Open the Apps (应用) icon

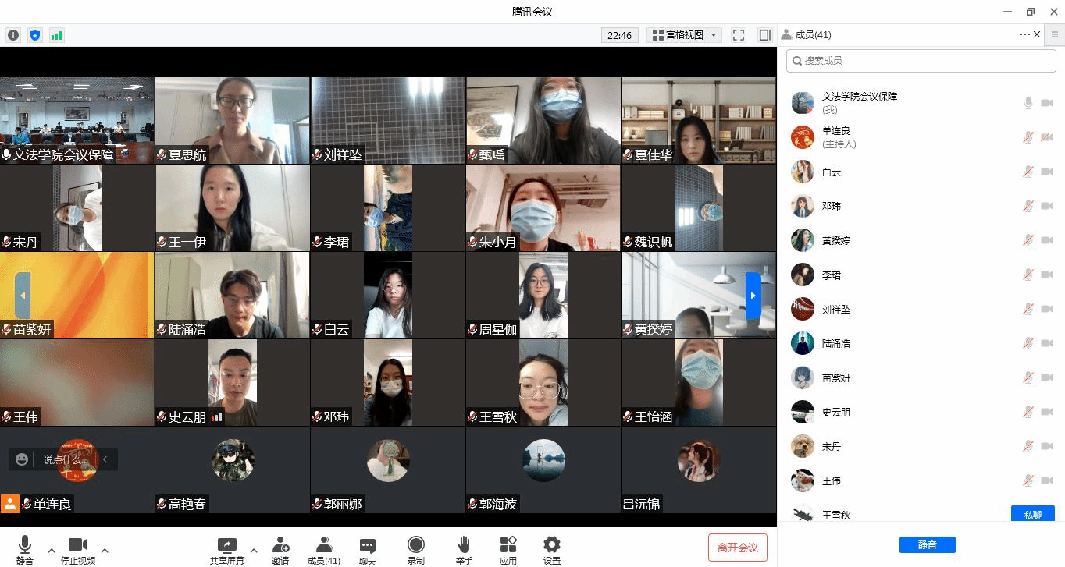click(508, 549)
